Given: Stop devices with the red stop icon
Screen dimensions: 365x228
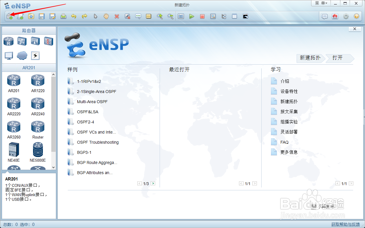Looking at the screenshot, I should (202, 16).
